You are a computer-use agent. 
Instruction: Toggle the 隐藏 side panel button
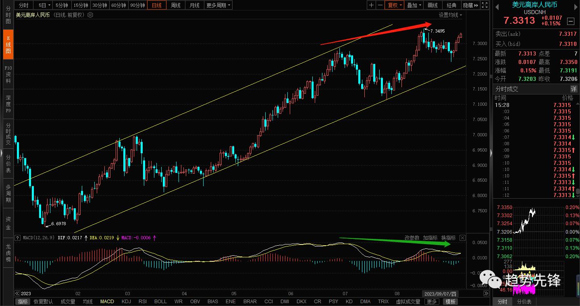pos(470,5)
